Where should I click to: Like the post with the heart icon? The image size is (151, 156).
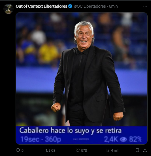click(x=78, y=150)
